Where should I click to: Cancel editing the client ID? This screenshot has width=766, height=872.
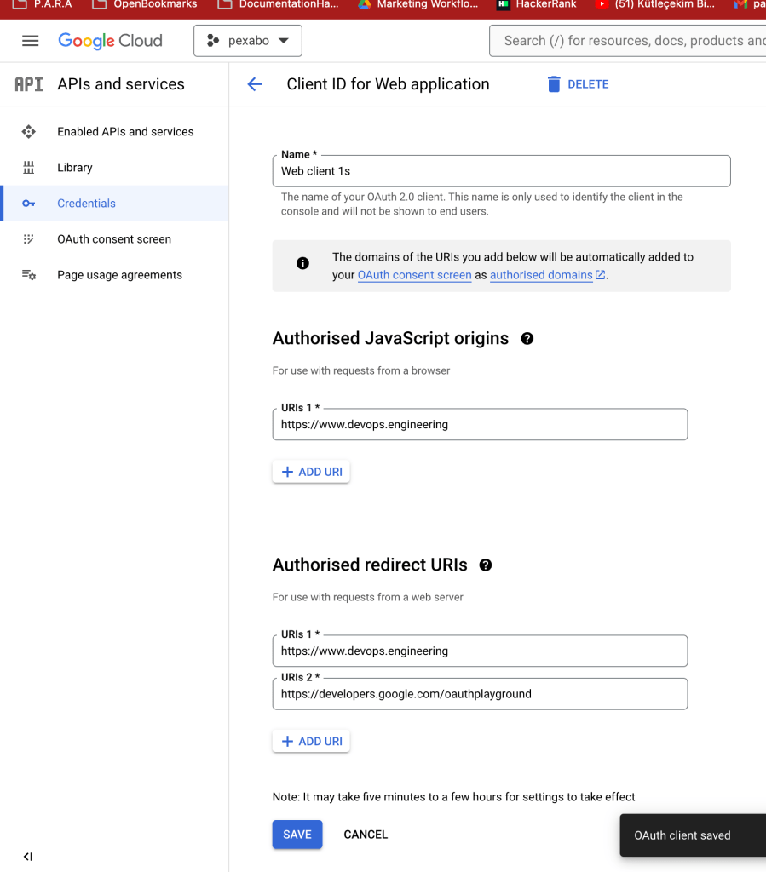(x=366, y=835)
